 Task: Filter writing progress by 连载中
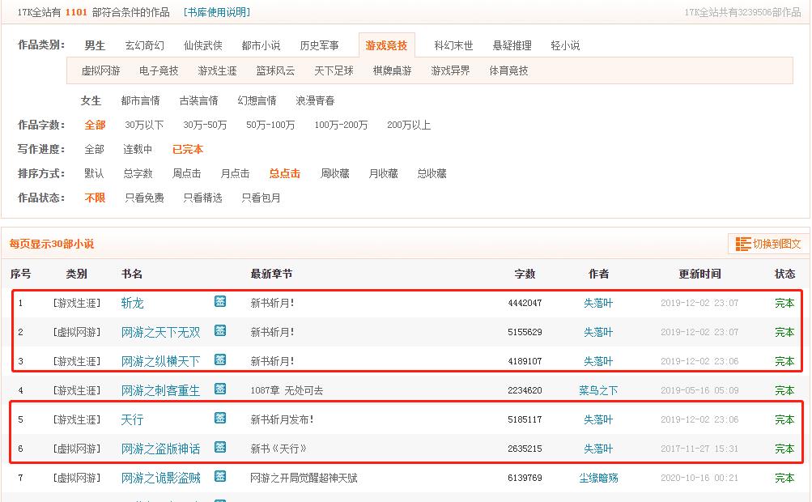tap(138, 150)
